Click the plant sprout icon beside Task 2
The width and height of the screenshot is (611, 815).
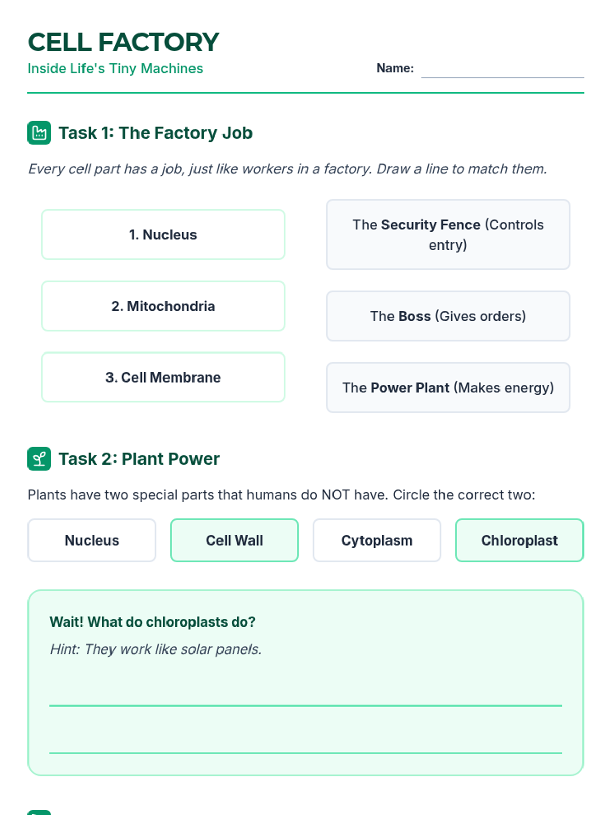pyautogui.click(x=39, y=459)
